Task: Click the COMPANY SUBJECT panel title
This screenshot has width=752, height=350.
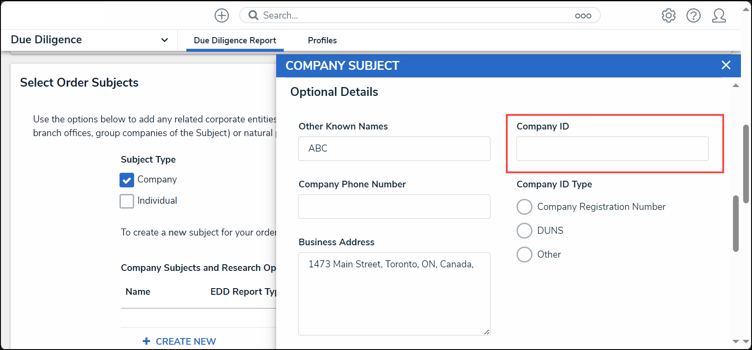Action: click(342, 65)
